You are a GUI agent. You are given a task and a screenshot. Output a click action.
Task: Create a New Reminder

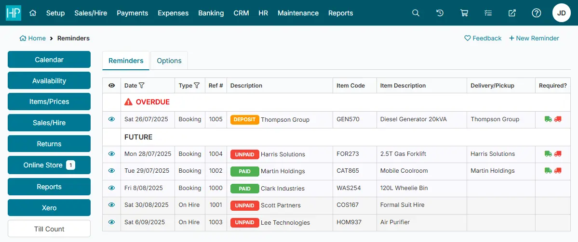[534, 38]
